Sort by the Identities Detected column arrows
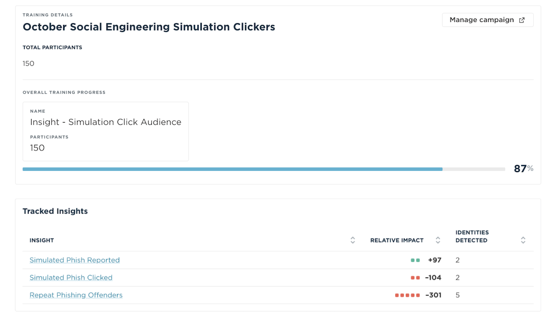This screenshot has width=555, height=326. [523, 240]
